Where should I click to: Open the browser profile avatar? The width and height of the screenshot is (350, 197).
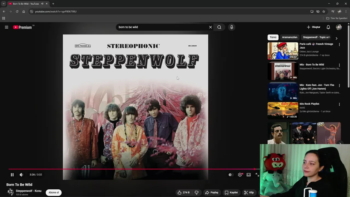click(x=339, y=11)
